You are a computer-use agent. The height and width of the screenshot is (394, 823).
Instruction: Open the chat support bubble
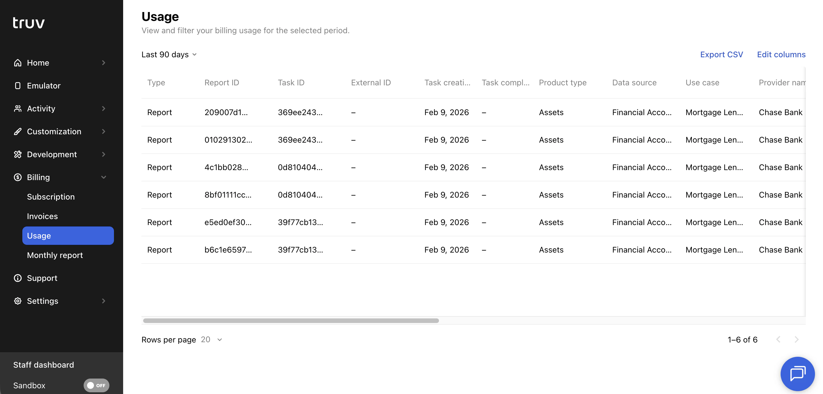click(x=797, y=374)
